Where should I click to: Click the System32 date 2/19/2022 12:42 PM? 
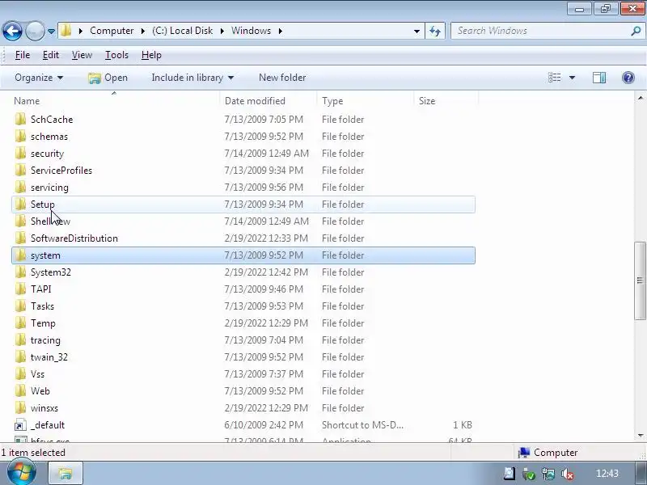pyautogui.click(x=266, y=272)
